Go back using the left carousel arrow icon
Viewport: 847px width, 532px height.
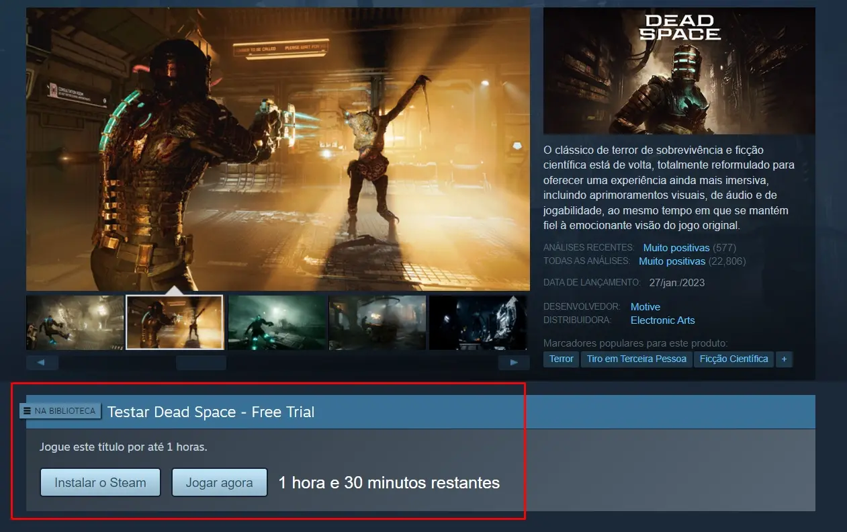click(42, 362)
